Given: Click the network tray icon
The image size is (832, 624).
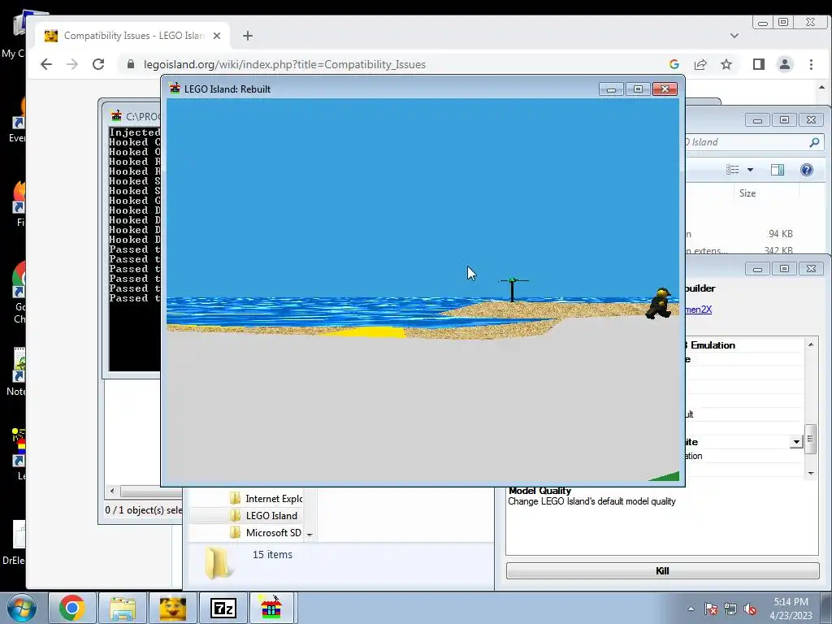Looking at the screenshot, I should click(x=730, y=609).
